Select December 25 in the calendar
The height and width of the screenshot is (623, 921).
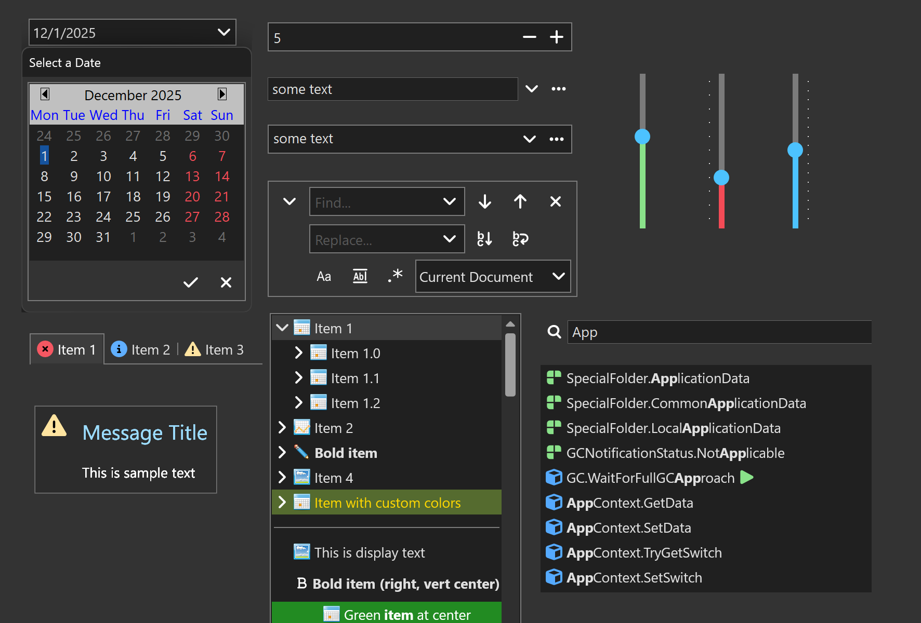(133, 216)
